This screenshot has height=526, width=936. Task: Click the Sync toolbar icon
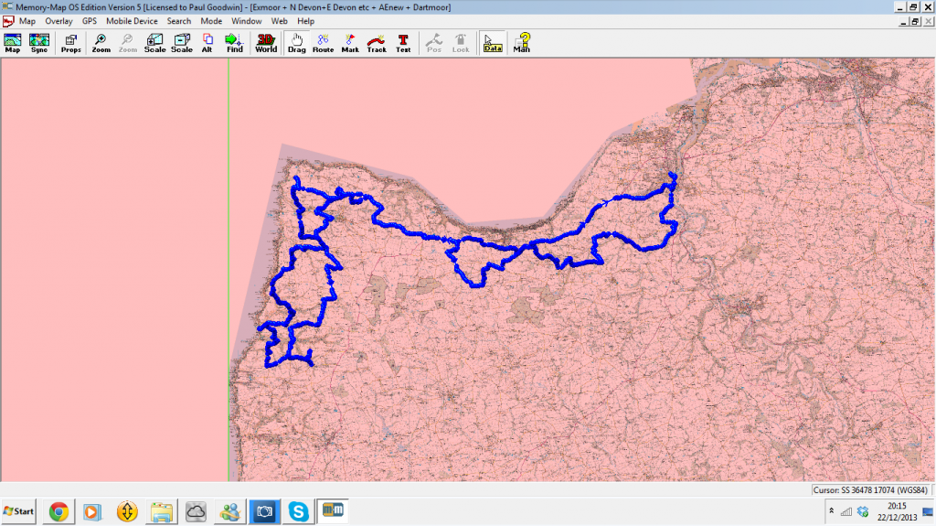[x=39, y=43]
